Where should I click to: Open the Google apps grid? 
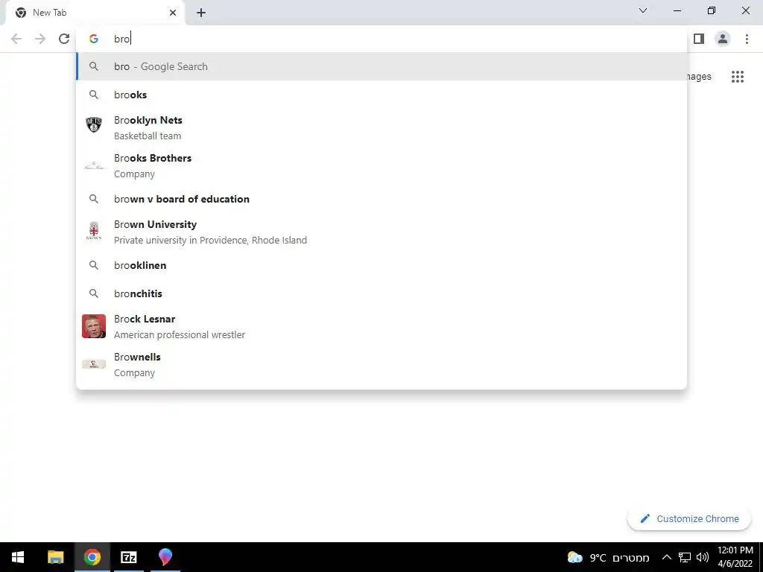[x=737, y=77]
